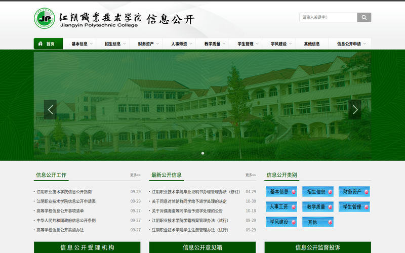Image resolution: width=405 pixels, height=253 pixels.
Task: Focus the keyword search input field
Action: 328,17
